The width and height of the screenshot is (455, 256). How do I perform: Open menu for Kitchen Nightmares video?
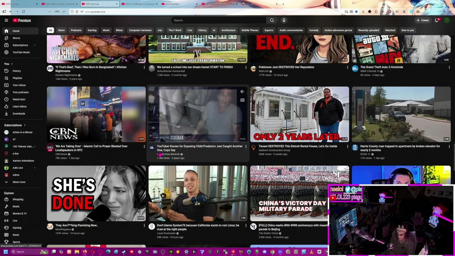pos(144,67)
